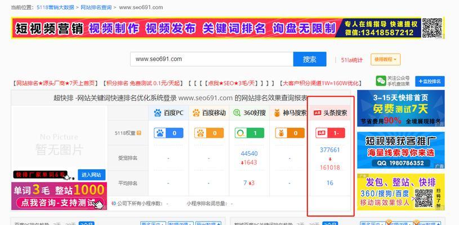Click the WeChat 关注公众号 icon
459x225 pixels.
pyautogui.click(x=381, y=81)
